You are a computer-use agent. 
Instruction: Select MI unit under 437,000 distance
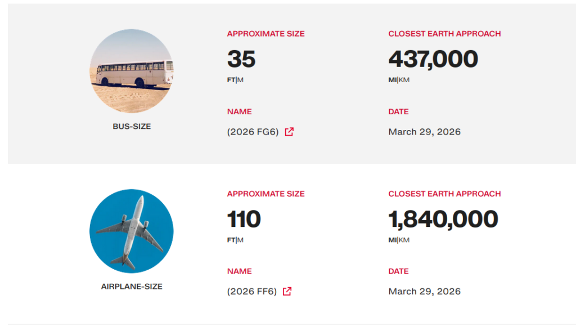(392, 80)
